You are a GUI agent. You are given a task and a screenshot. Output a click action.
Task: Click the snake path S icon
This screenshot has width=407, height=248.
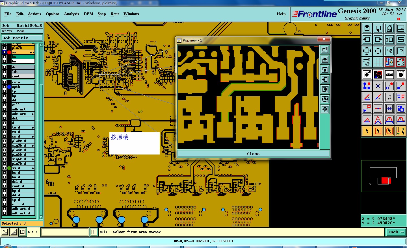[x=401, y=40]
